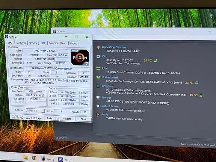Select the Motherboard section icon

point(98,77)
